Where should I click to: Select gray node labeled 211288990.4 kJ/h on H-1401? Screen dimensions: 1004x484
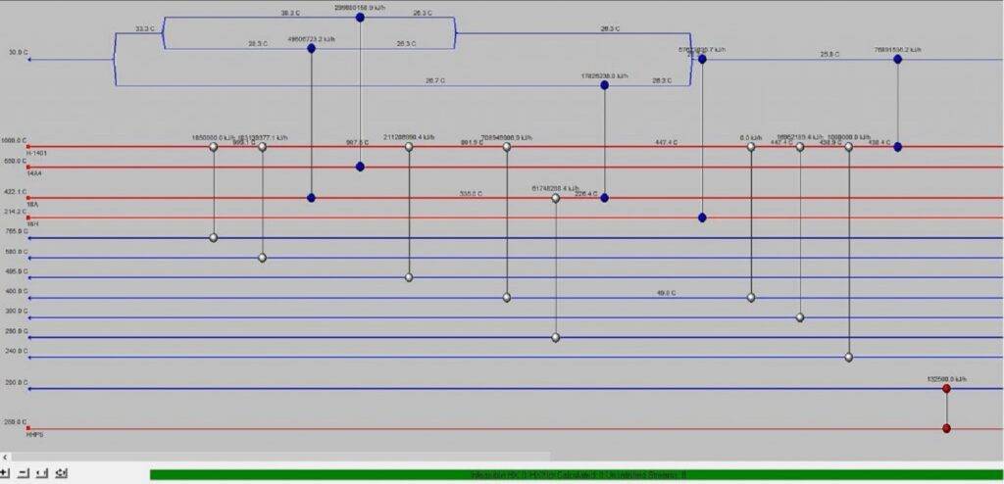tap(409, 147)
